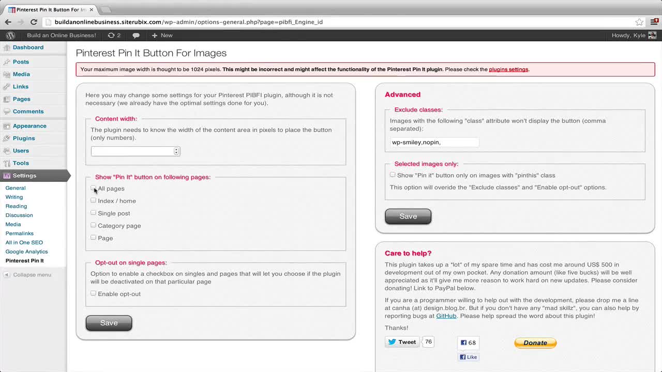
Task: Enable the All pages checkbox
Action: click(93, 188)
